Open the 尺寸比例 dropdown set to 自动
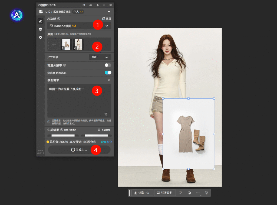Viewport: 277px width, 205px height. click(100, 57)
